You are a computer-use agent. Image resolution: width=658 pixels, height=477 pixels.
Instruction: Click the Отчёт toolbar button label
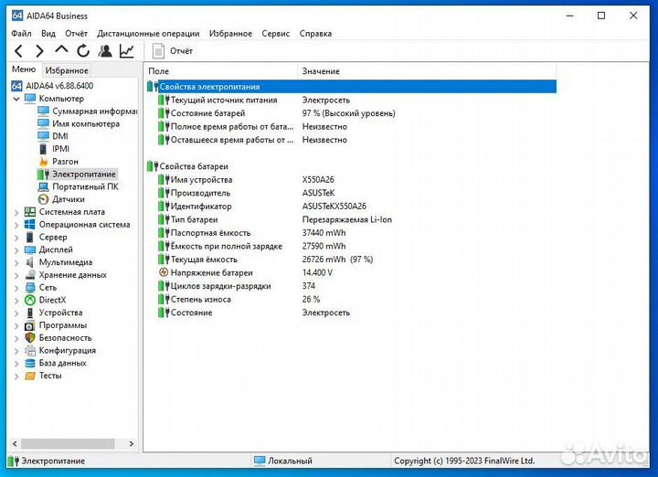coord(181,51)
